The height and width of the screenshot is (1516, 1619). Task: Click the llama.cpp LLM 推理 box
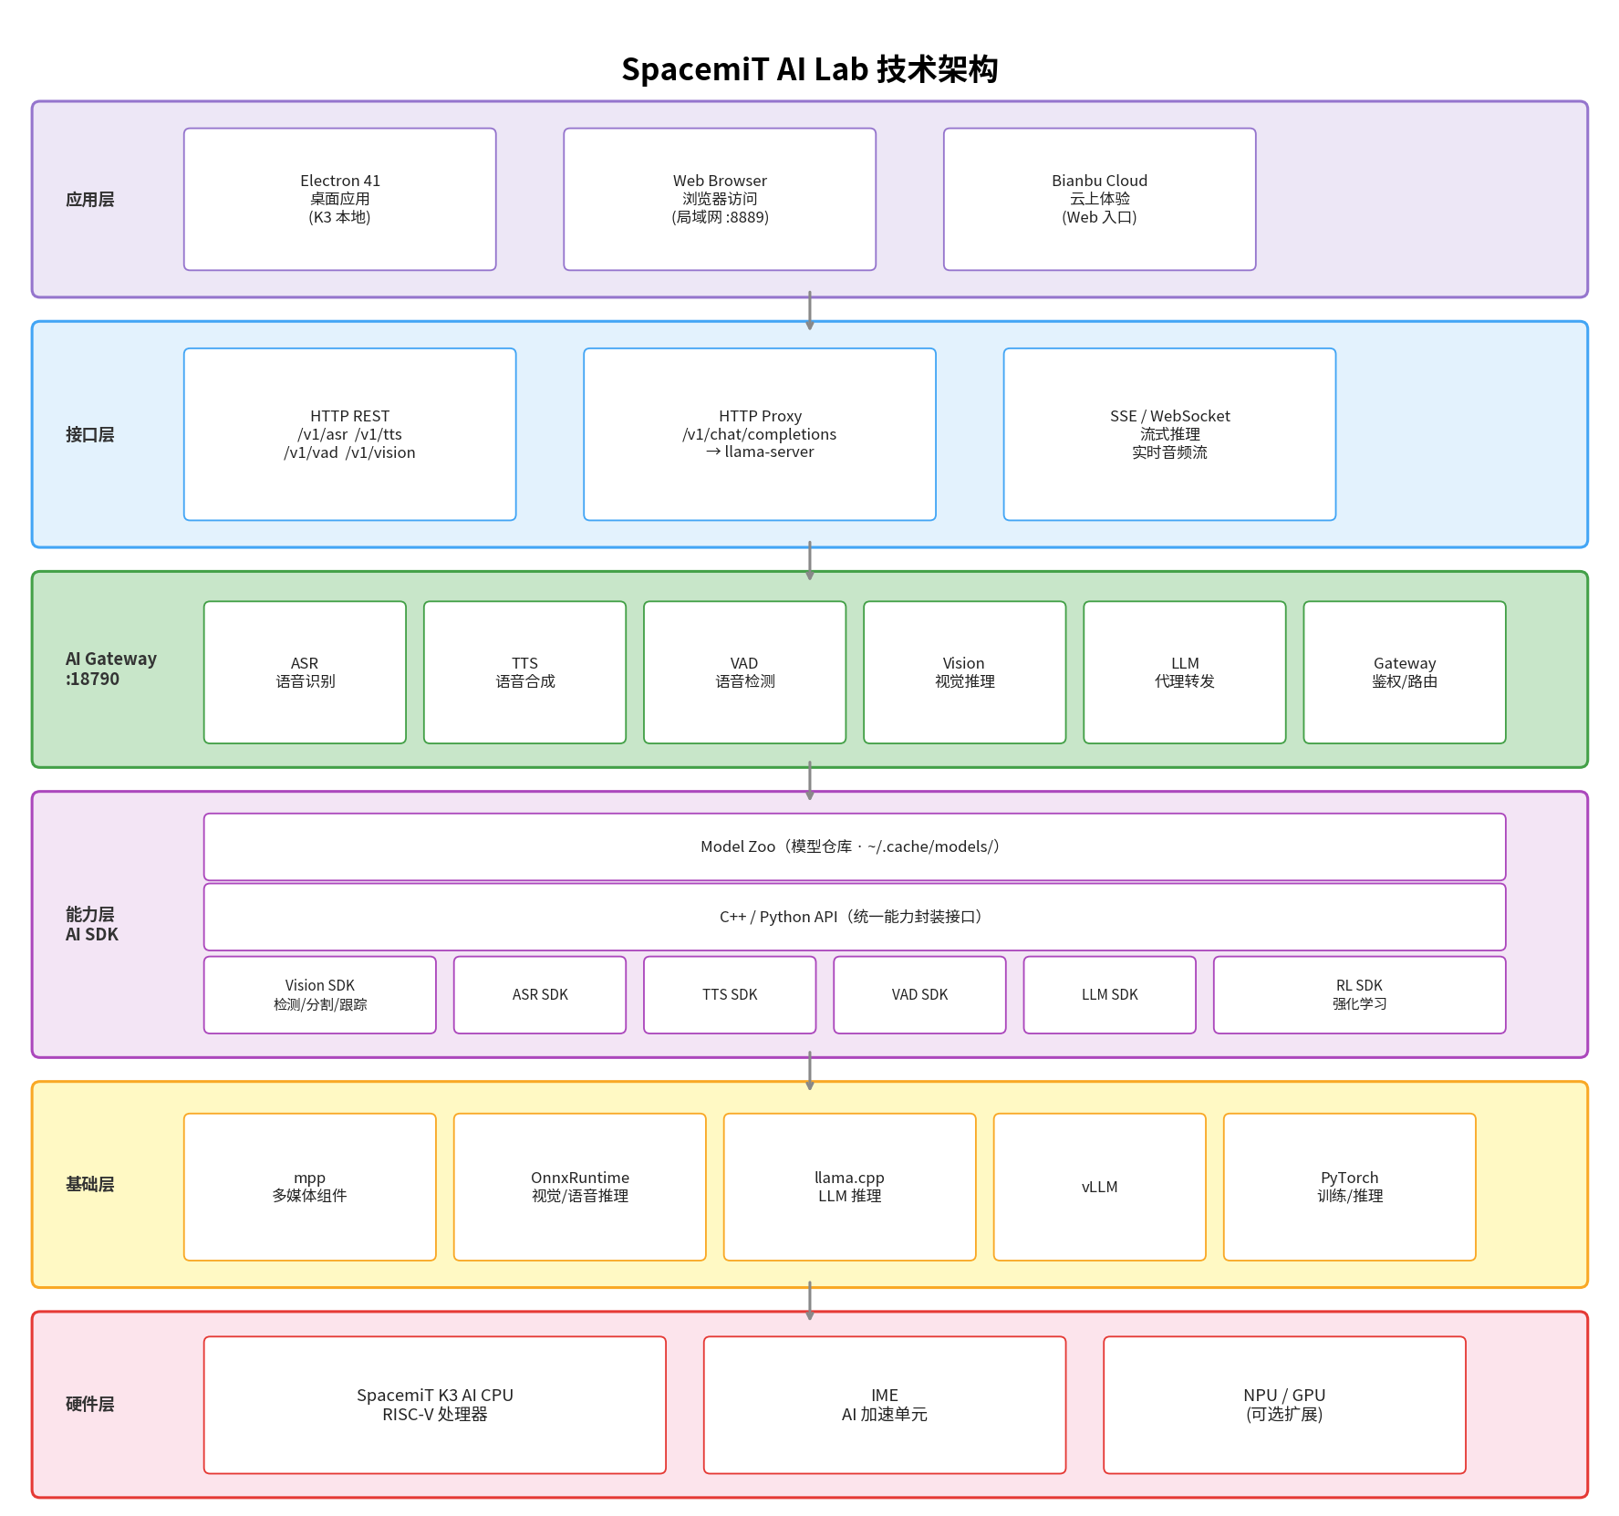point(850,1187)
